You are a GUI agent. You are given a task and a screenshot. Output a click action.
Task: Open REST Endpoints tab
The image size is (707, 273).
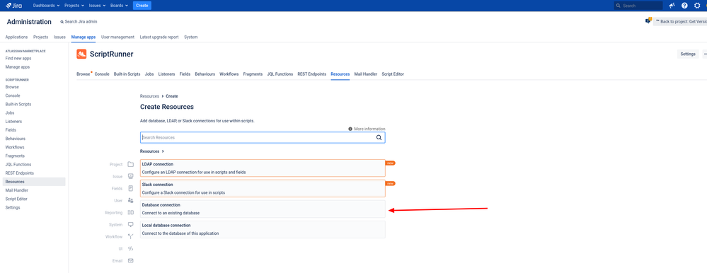point(311,74)
